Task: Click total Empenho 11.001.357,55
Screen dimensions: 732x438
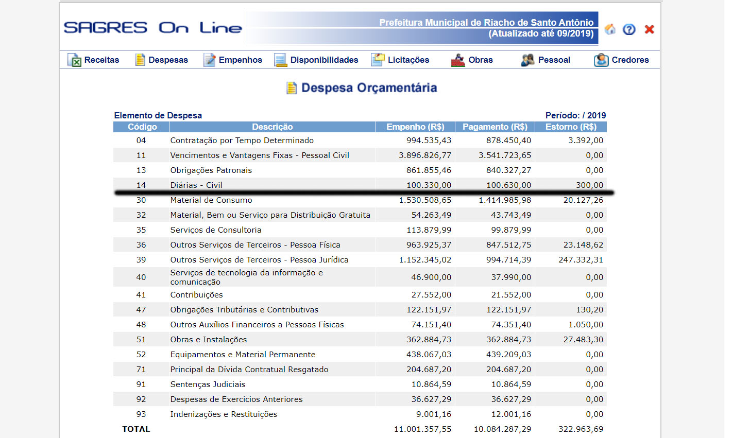Action: tap(422, 429)
